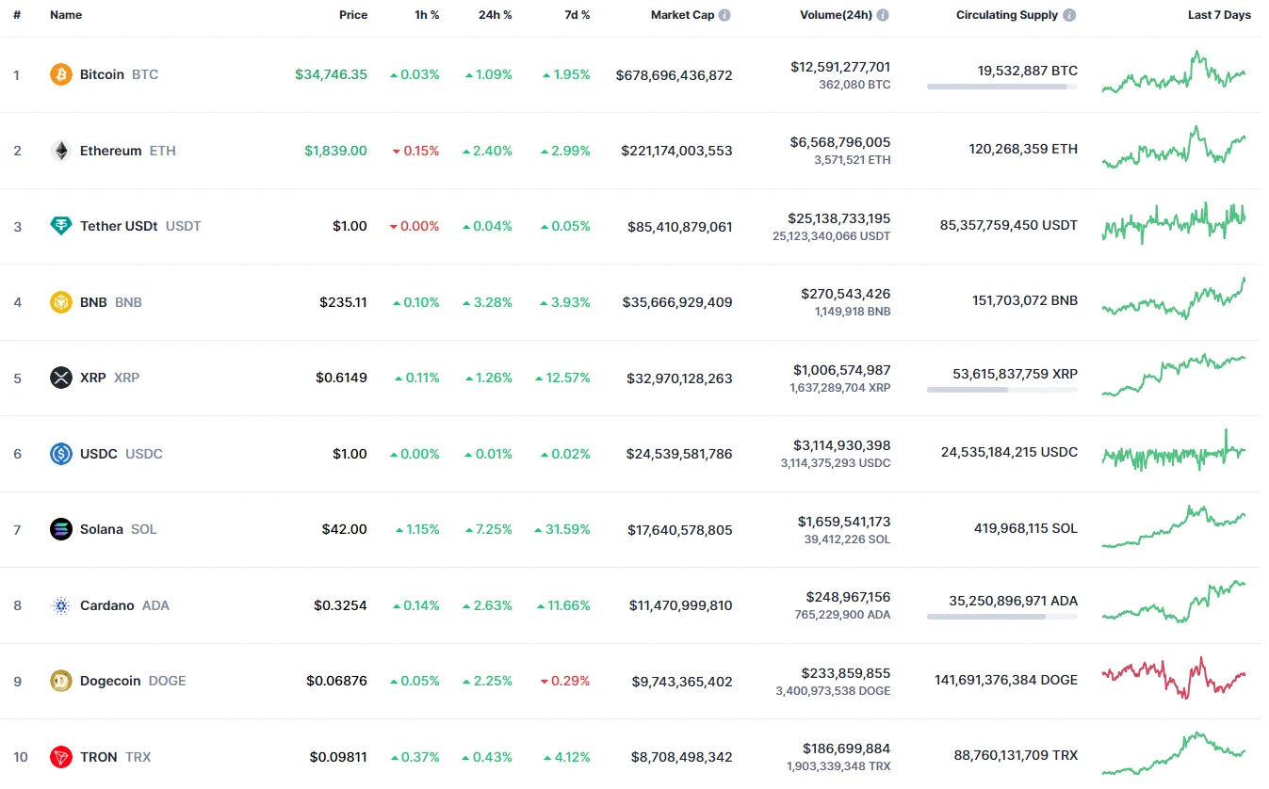Screen dimensions: 1269x789
Task: Click the Tether USDt logo icon
Action: pos(61,226)
